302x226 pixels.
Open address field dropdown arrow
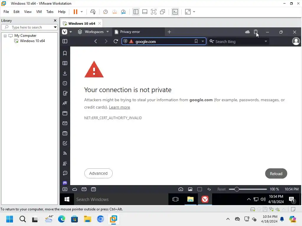(203, 41)
